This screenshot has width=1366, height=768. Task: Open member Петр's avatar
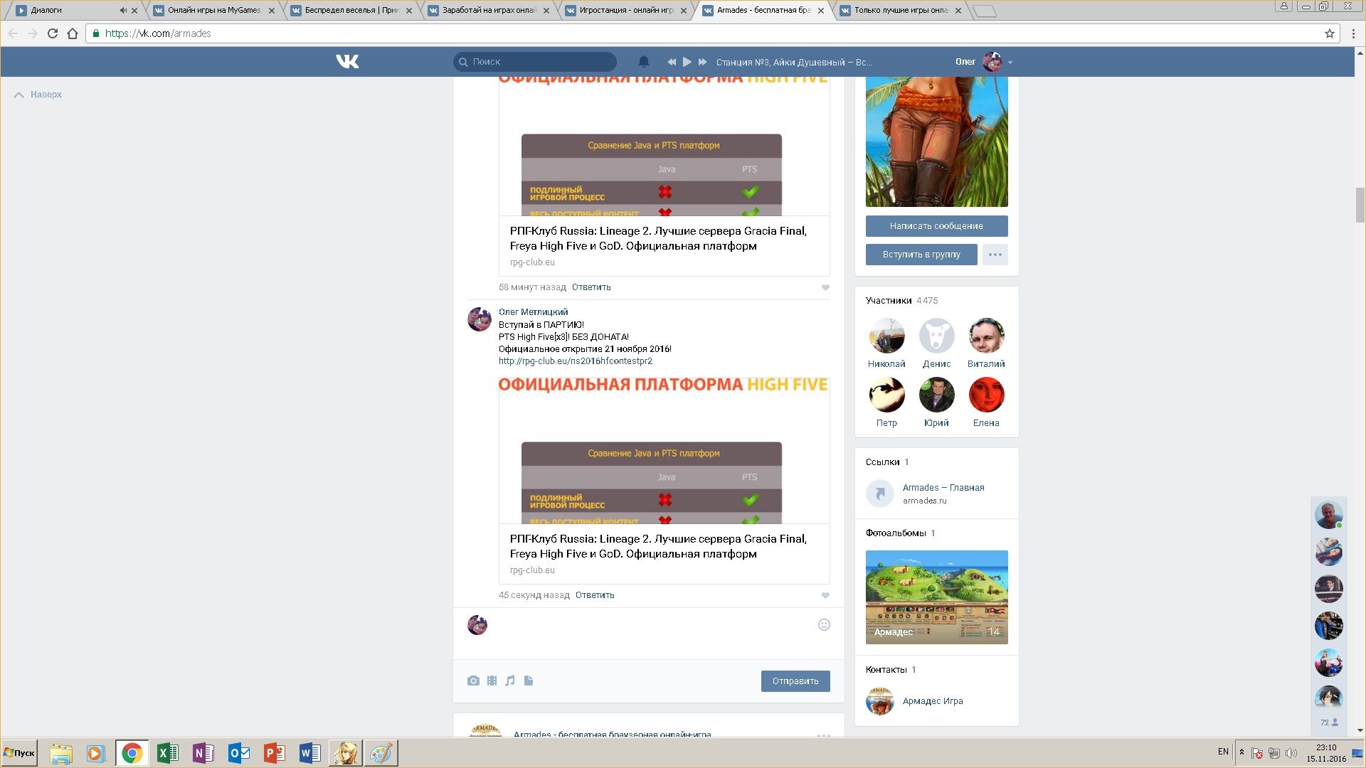(x=886, y=395)
